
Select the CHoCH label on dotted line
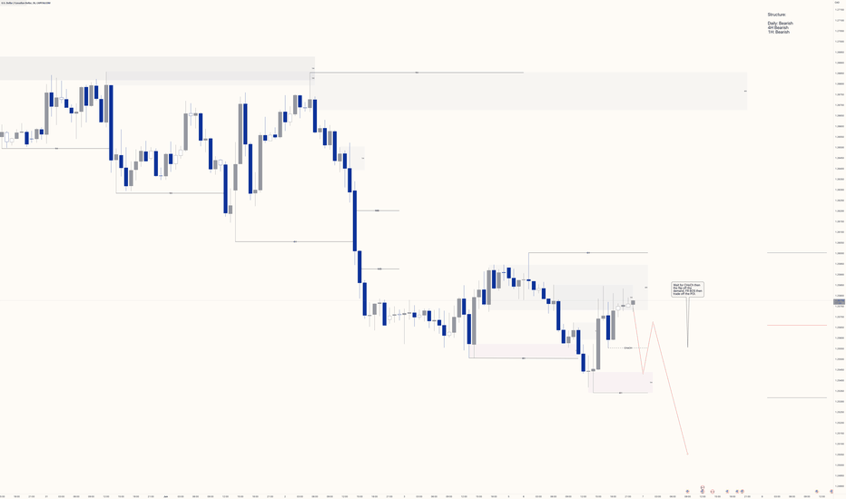[628, 348]
